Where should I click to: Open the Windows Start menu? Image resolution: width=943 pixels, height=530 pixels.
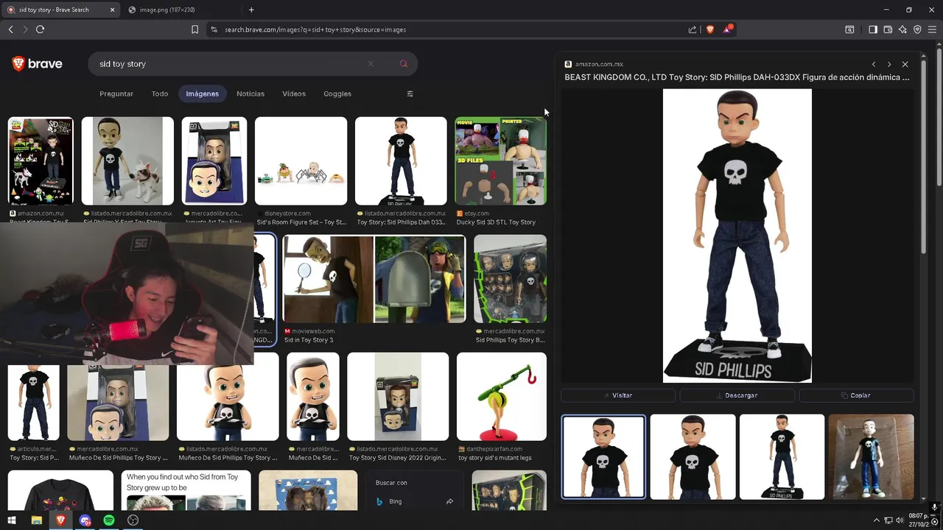click(x=12, y=520)
